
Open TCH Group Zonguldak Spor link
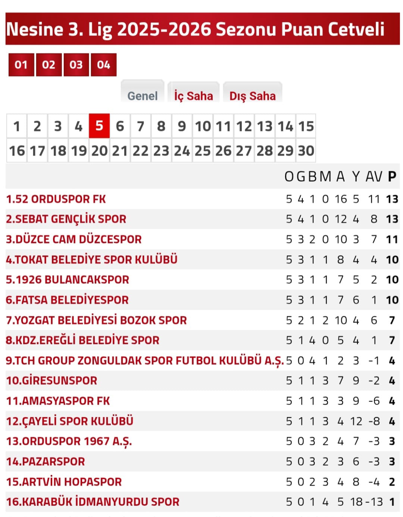(x=145, y=360)
